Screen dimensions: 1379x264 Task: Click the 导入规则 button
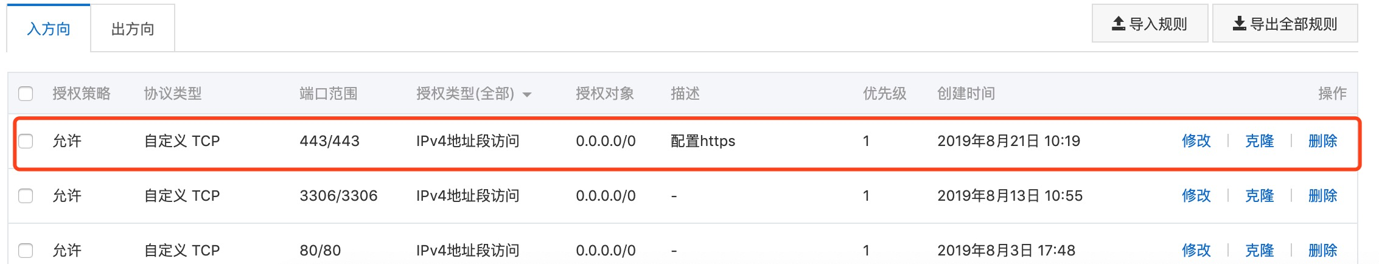(1150, 24)
